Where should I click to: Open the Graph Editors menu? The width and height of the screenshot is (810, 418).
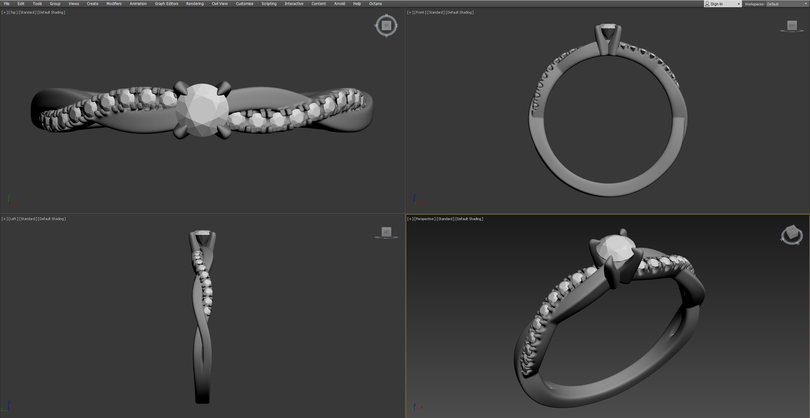point(166,4)
